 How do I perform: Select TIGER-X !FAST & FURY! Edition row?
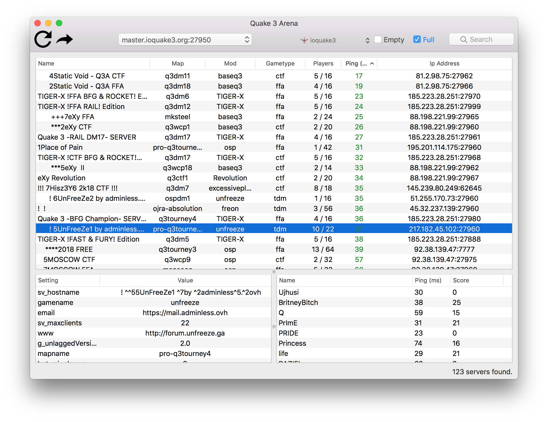tap(274, 239)
